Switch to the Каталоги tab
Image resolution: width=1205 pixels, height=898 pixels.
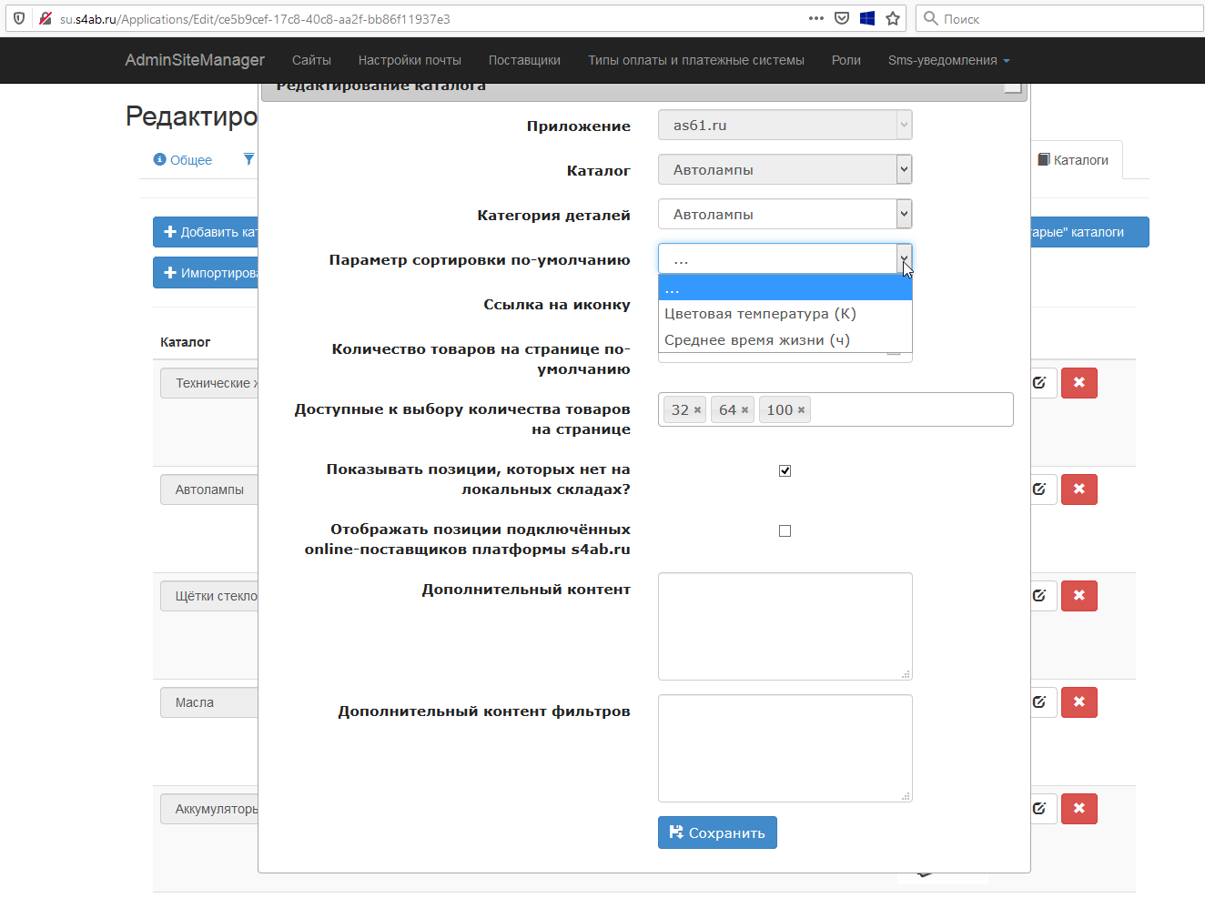[x=1074, y=160]
